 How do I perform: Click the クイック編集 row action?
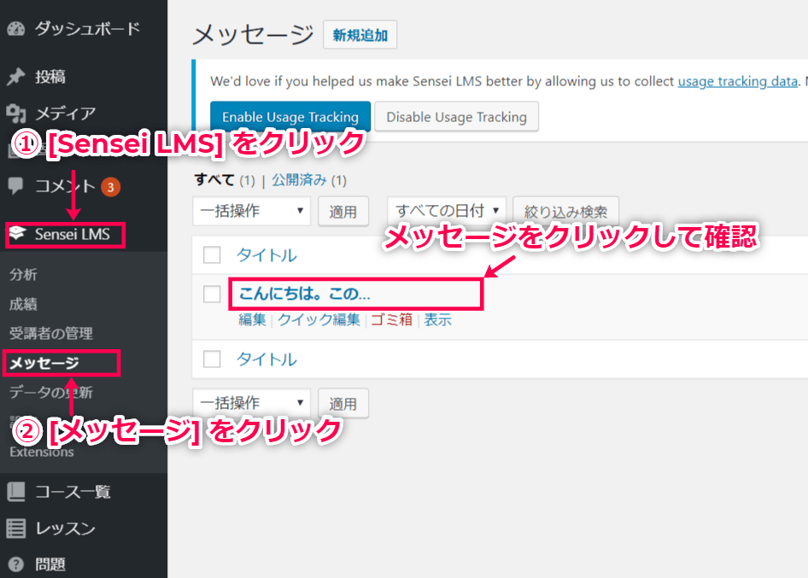pyautogui.click(x=319, y=319)
